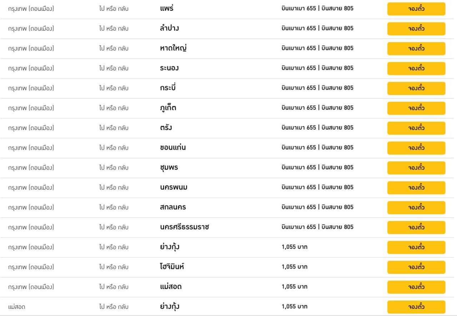Click the กระบี่ row booking button
The width and height of the screenshot is (457, 316).
(x=416, y=88)
